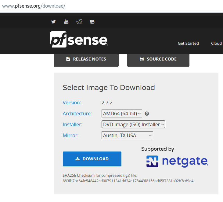
Task: Click the SHA256 hash string text
Action: point(128,181)
